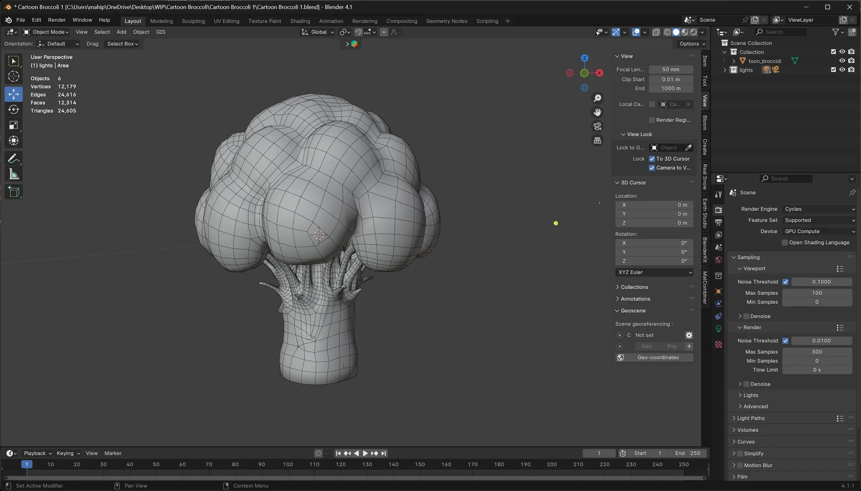Switch to the Shading workspace tab
This screenshot has width=861, height=491.
(300, 21)
